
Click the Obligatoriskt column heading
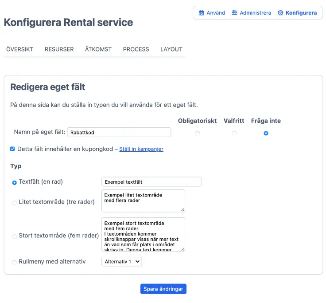point(197,121)
